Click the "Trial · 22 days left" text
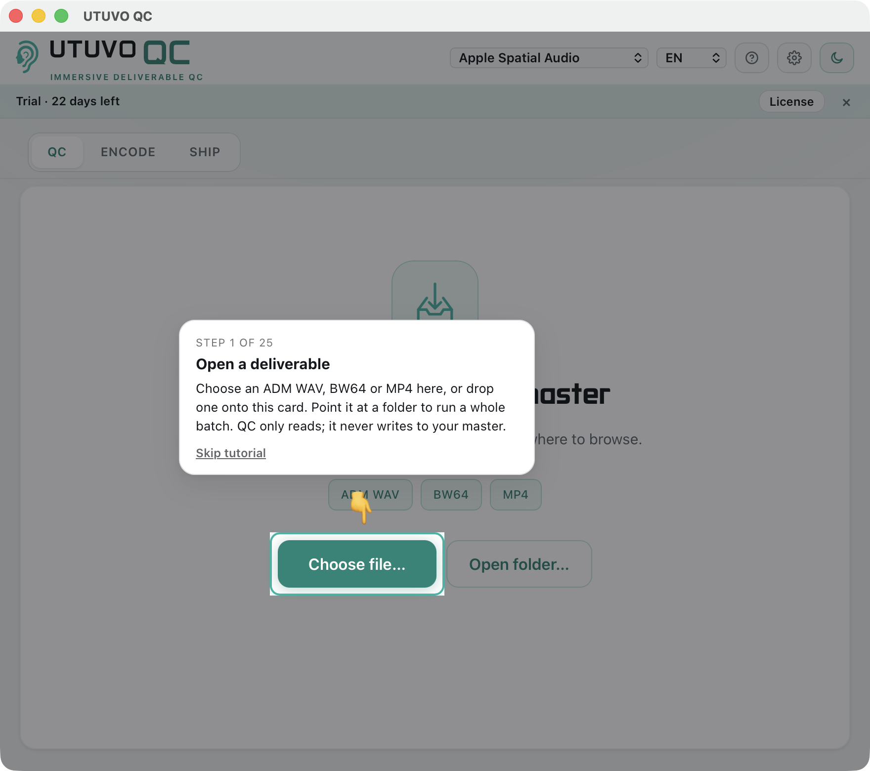 pos(68,101)
